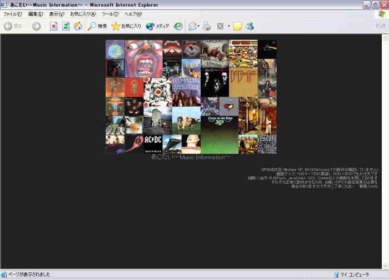The height and width of the screenshot is (280, 389).
Task: Stop page loading with the red X icon
Action: pyautogui.click(x=53, y=26)
